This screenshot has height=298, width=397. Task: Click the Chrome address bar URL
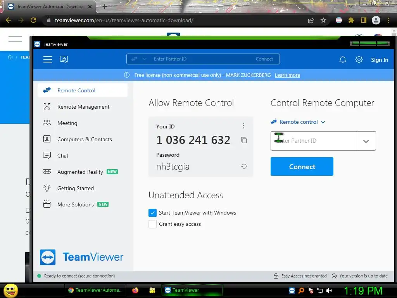pyautogui.click(x=124, y=20)
